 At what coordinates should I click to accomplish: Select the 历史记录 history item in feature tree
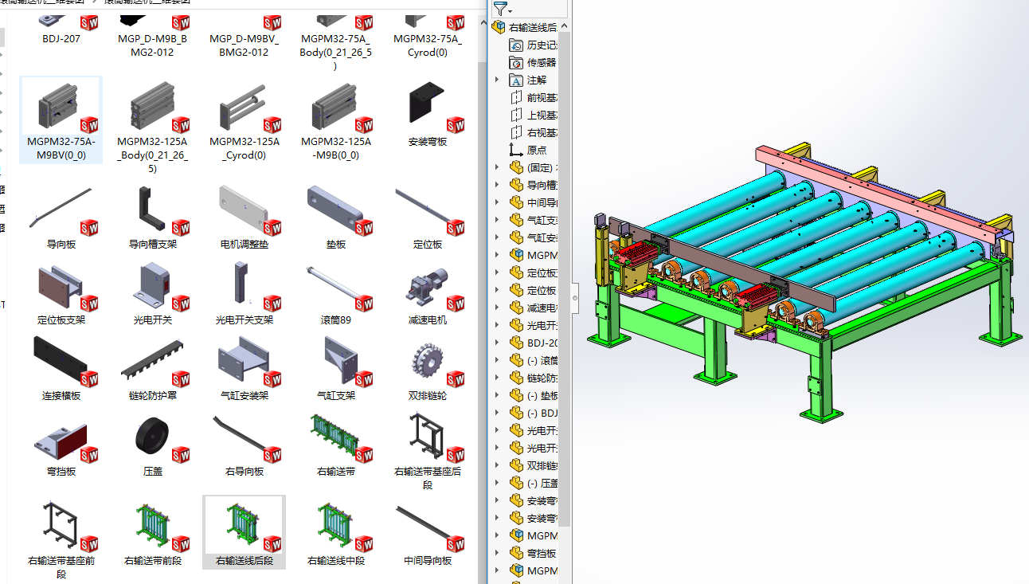(x=533, y=45)
